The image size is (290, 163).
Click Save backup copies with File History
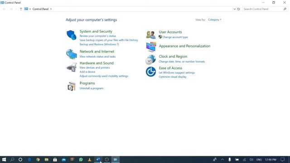point(109,40)
